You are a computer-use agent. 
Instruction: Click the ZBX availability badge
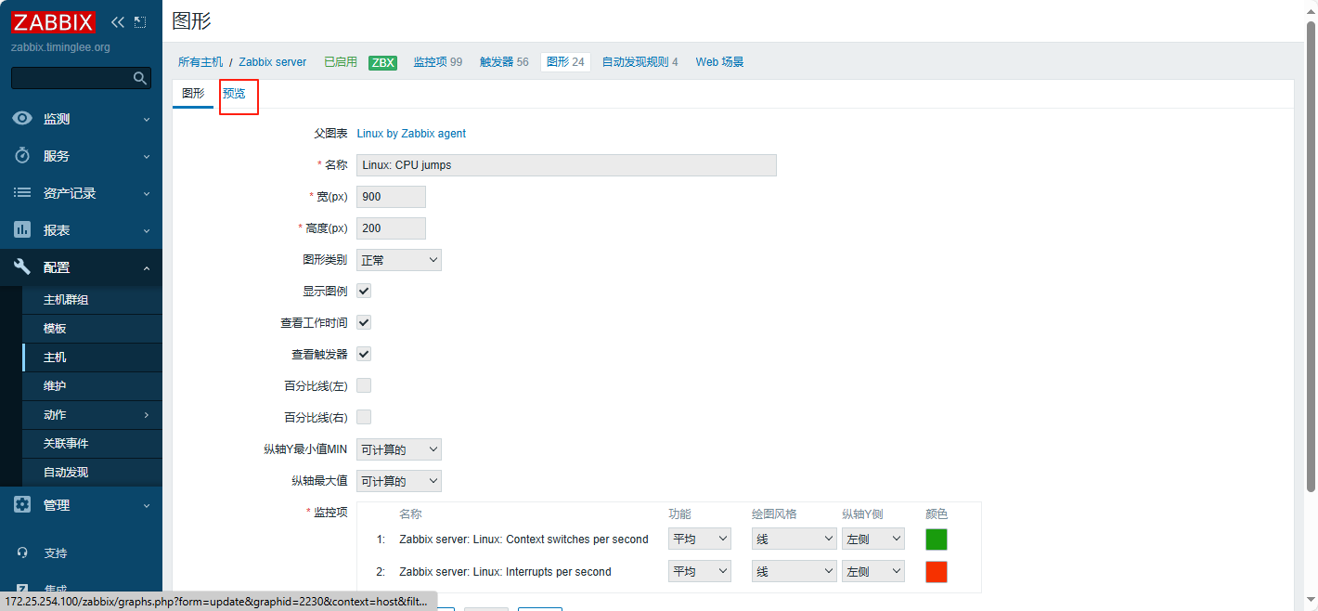382,62
